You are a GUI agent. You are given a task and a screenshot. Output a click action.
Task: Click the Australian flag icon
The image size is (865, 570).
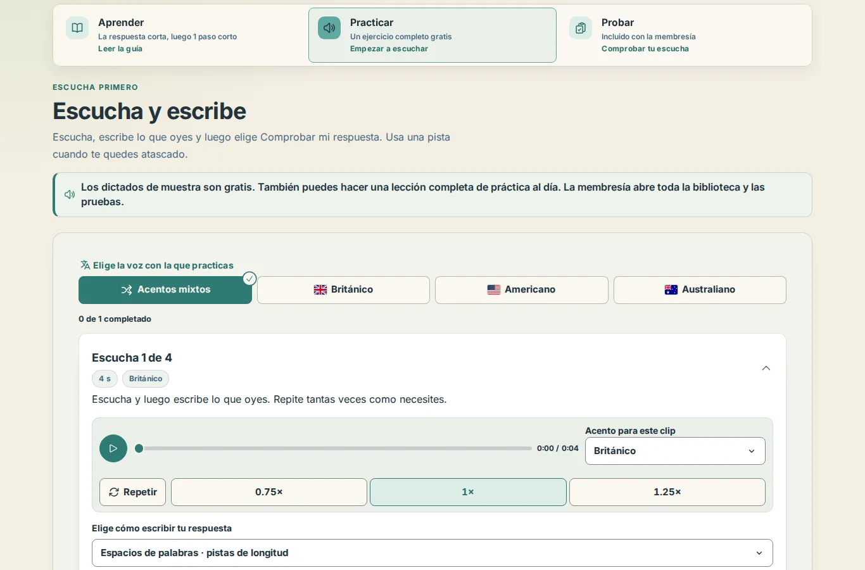(x=671, y=289)
